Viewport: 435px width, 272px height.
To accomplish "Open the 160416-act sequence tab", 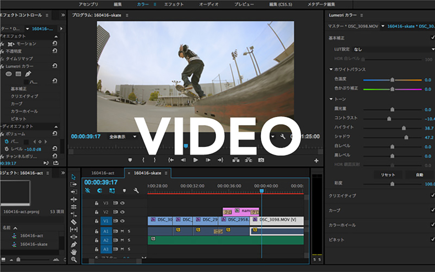I will (103, 173).
